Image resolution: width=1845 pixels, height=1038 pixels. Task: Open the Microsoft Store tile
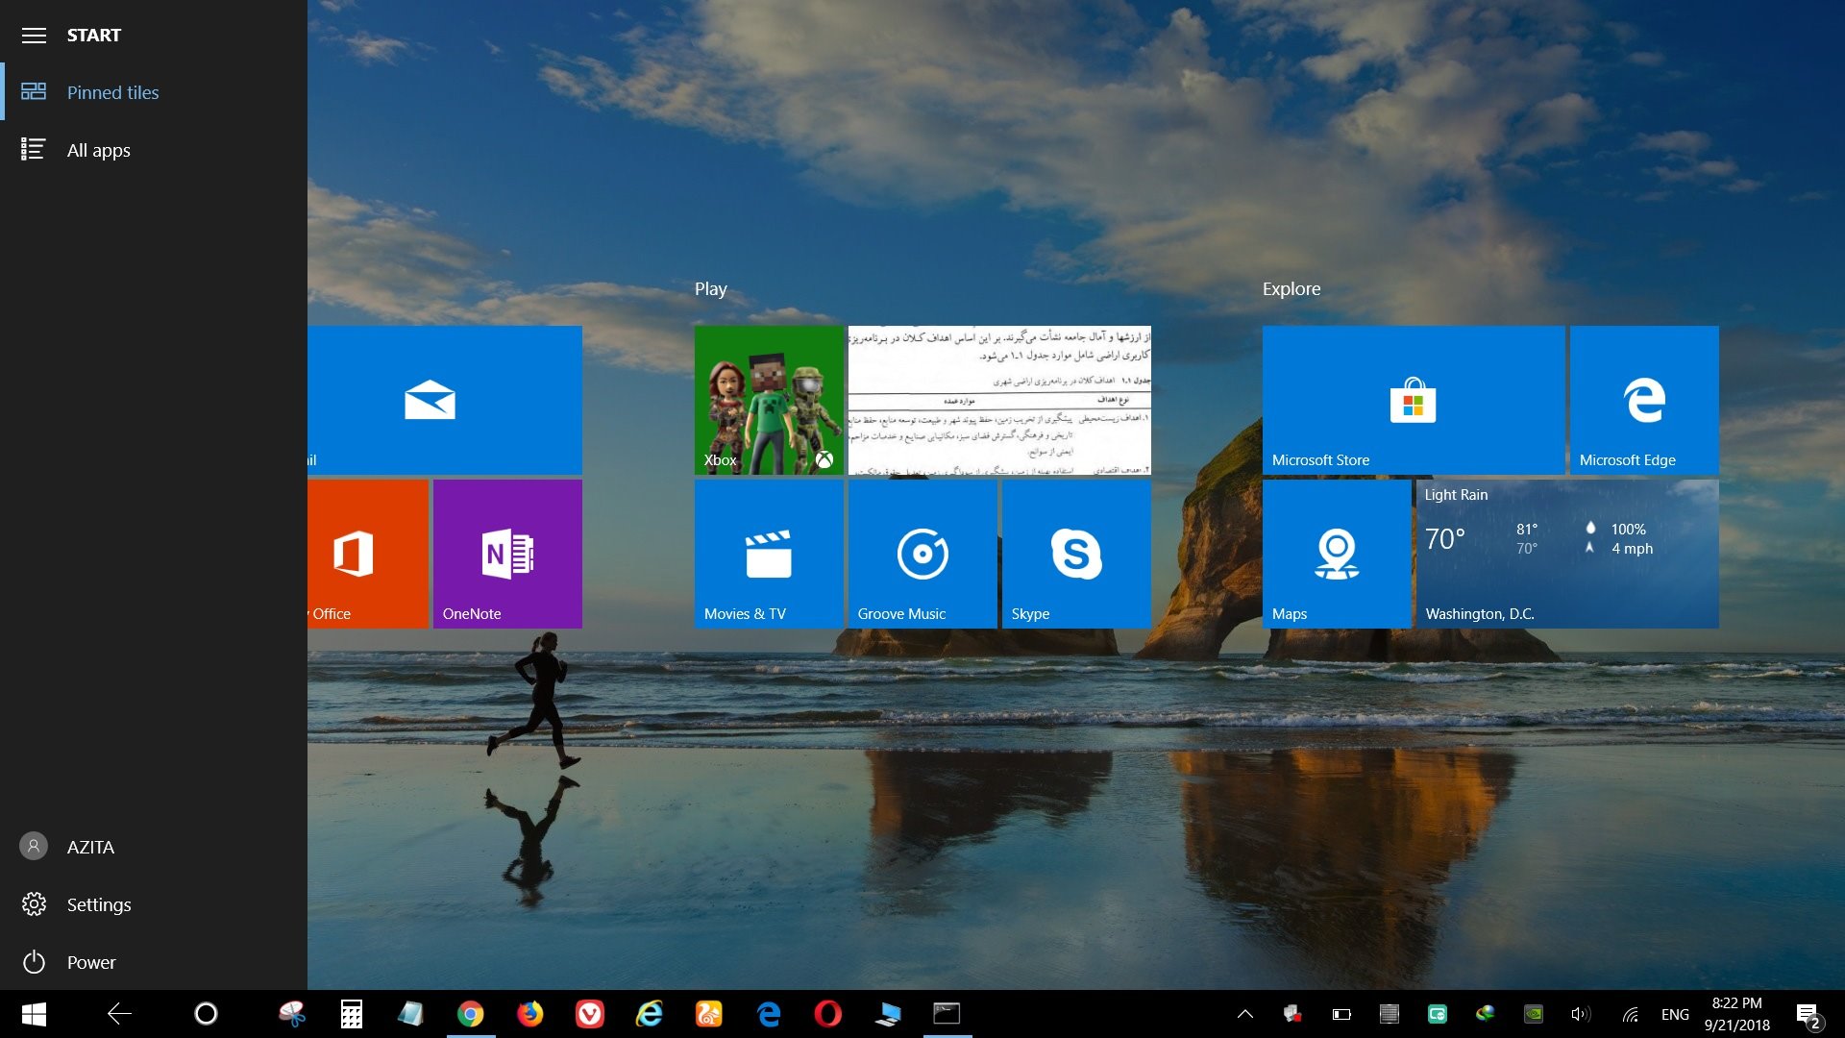tap(1414, 400)
